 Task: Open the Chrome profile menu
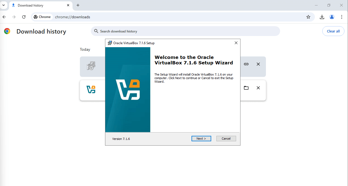point(332,17)
